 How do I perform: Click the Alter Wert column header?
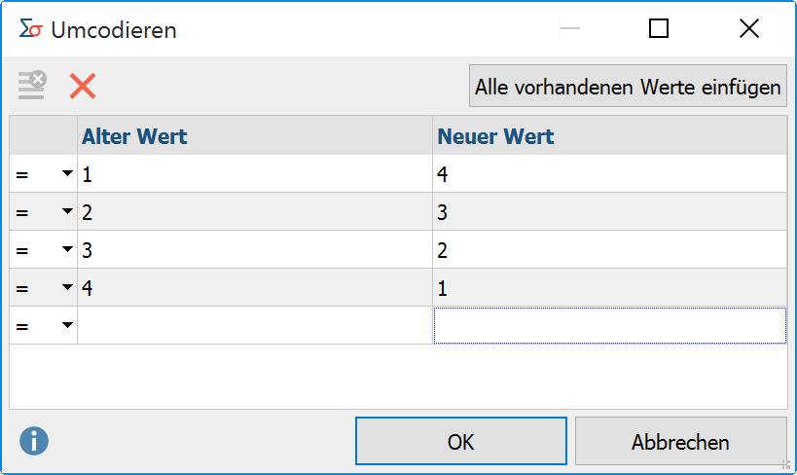click(255, 136)
